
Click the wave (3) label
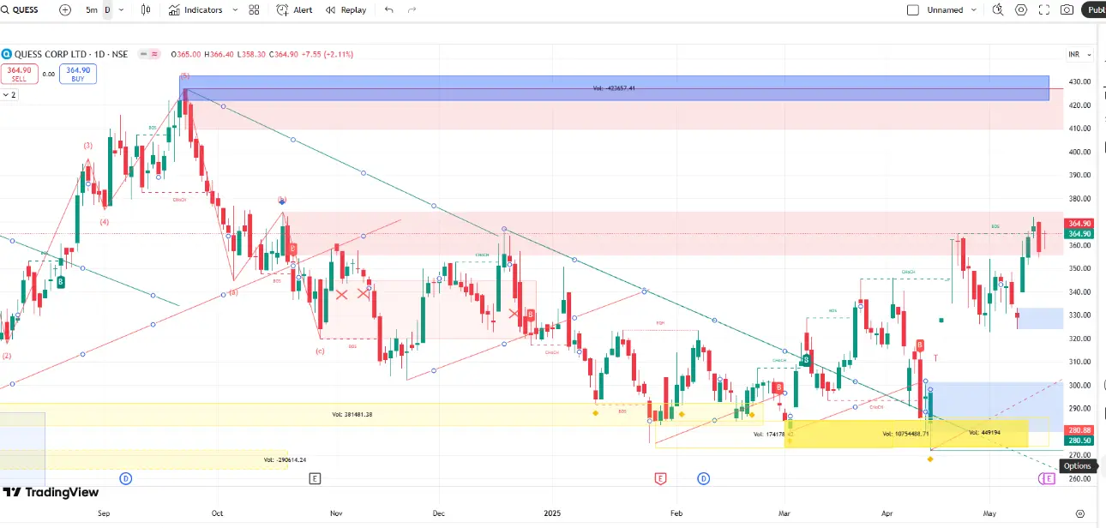pos(87,146)
